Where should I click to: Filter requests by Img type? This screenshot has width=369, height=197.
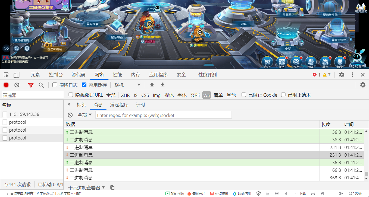pyautogui.click(x=157, y=95)
